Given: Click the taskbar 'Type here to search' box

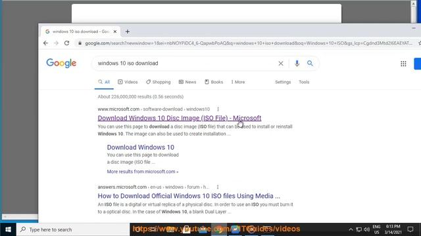Looking at the screenshot, I should [x=73, y=229].
